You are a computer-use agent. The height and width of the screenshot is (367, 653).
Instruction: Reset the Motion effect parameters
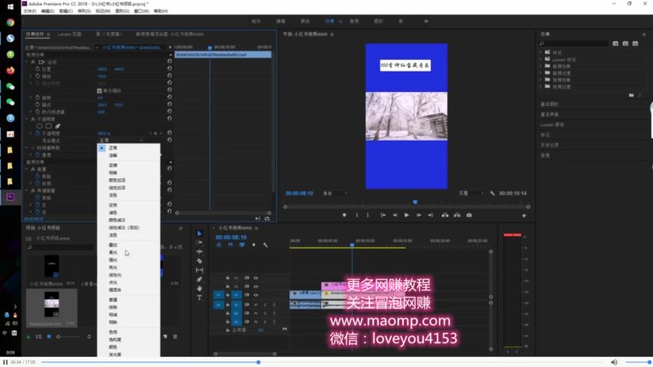click(170, 61)
